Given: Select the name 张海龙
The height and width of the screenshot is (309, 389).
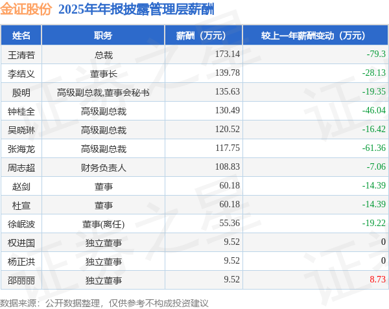Looking at the screenshot, I should (21, 149).
